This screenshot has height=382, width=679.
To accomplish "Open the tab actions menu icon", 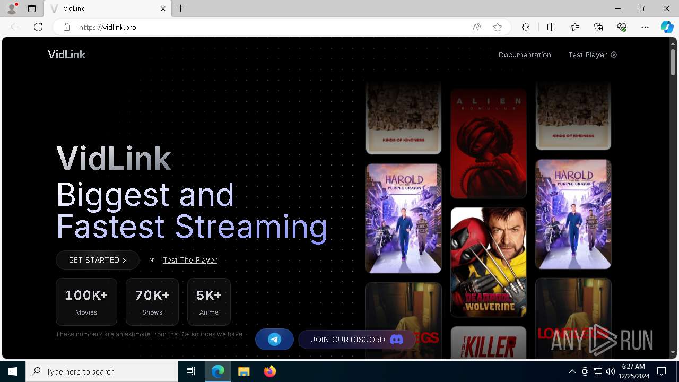I will tap(32, 8).
